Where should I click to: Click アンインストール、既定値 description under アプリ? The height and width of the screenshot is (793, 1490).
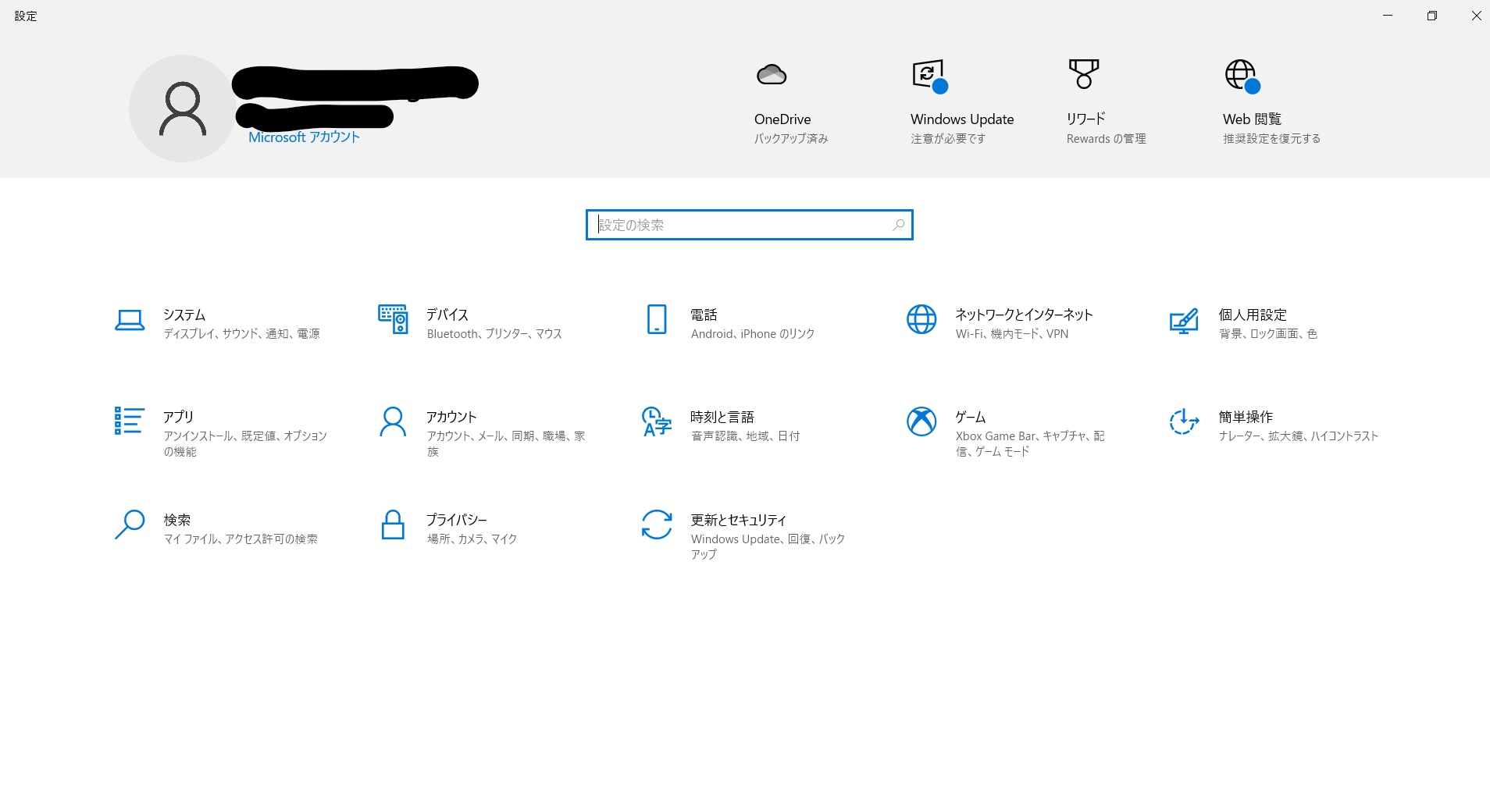[x=245, y=444]
